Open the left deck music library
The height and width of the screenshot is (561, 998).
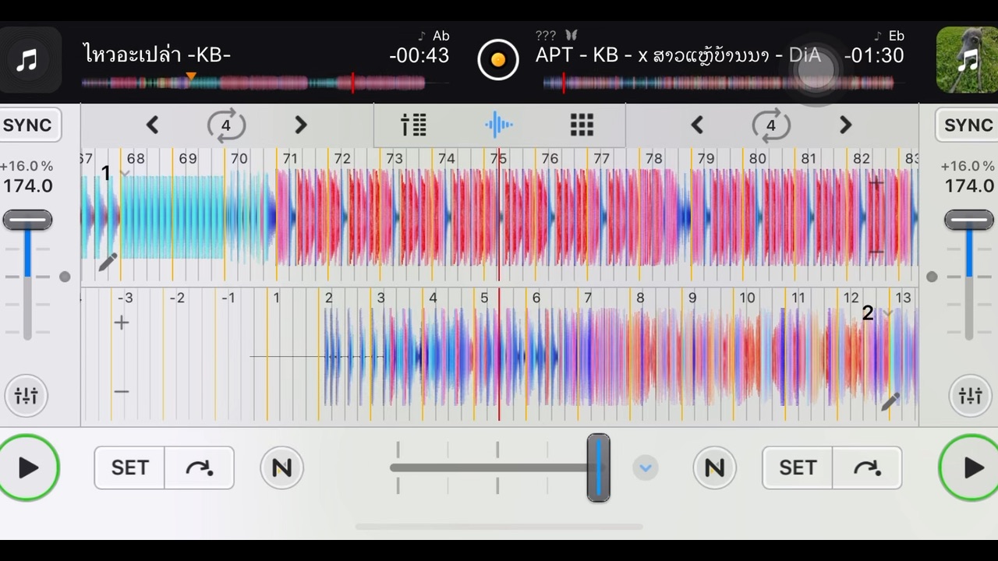coord(28,60)
